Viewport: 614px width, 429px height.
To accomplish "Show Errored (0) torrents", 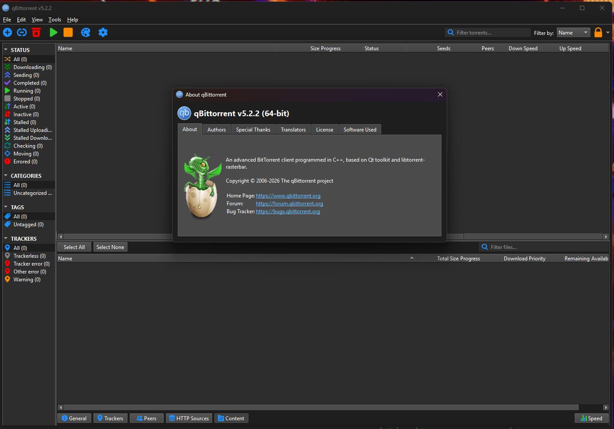I will pos(29,162).
